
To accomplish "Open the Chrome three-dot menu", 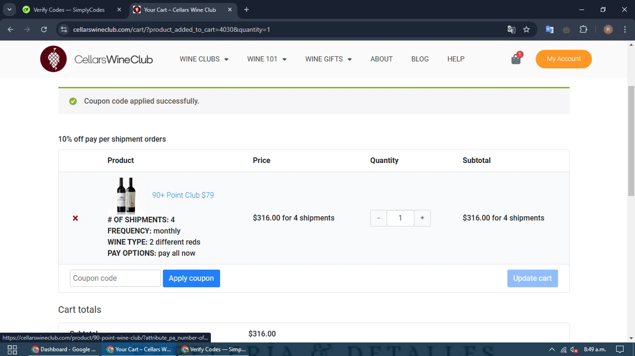I will [x=625, y=30].
